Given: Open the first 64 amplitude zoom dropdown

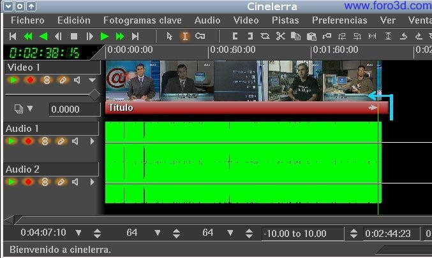Looking at the screenshot, I should coord(158,233).
